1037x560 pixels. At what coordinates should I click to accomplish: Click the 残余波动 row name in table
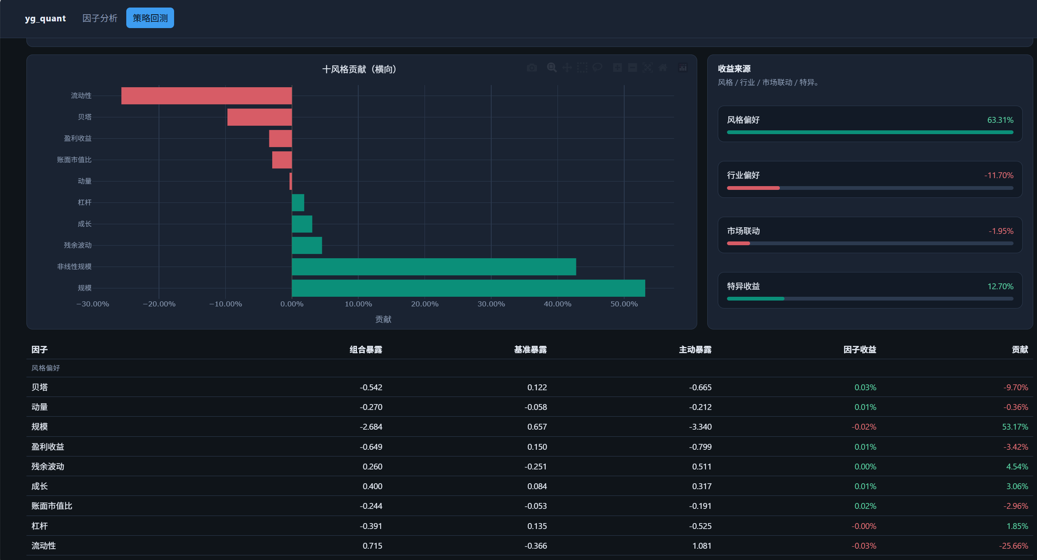pyautogui.click(x=48, y=467)
